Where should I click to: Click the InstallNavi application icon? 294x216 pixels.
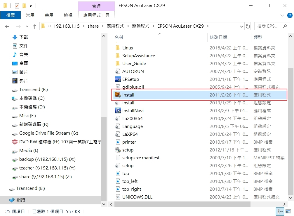[118, 110]
